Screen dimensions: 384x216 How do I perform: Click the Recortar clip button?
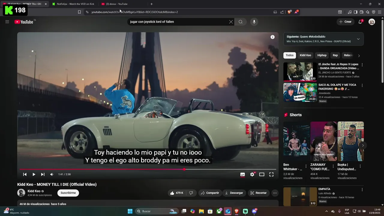(x=258, y=193)
